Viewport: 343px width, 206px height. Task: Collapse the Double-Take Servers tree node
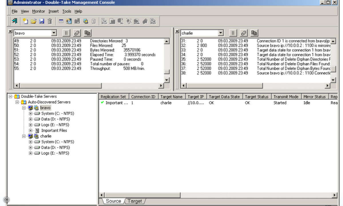point(10,96)
